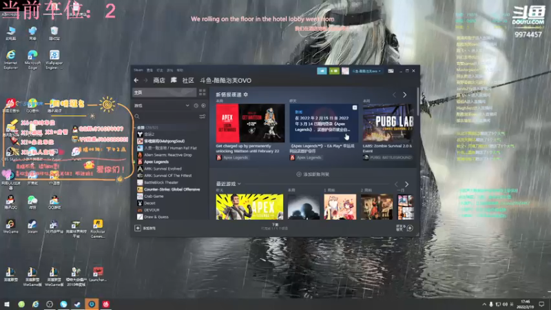
Task: Select Alien Swarm: Reactive Drop
Action: [x=165, y=154]
